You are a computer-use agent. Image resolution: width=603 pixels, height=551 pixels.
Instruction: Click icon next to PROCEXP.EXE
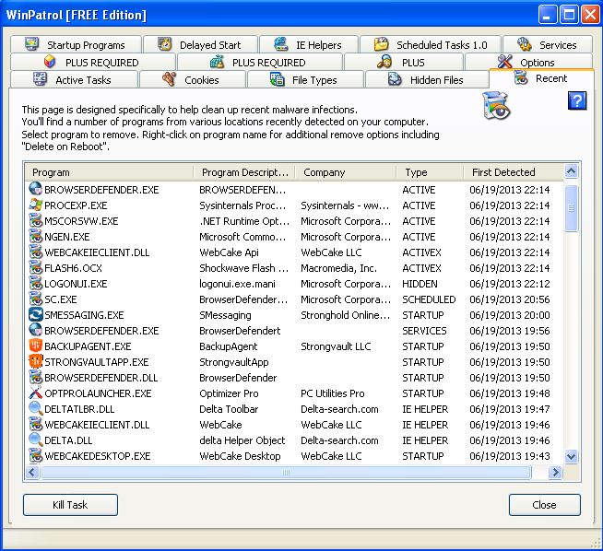[x=35, y=205]
